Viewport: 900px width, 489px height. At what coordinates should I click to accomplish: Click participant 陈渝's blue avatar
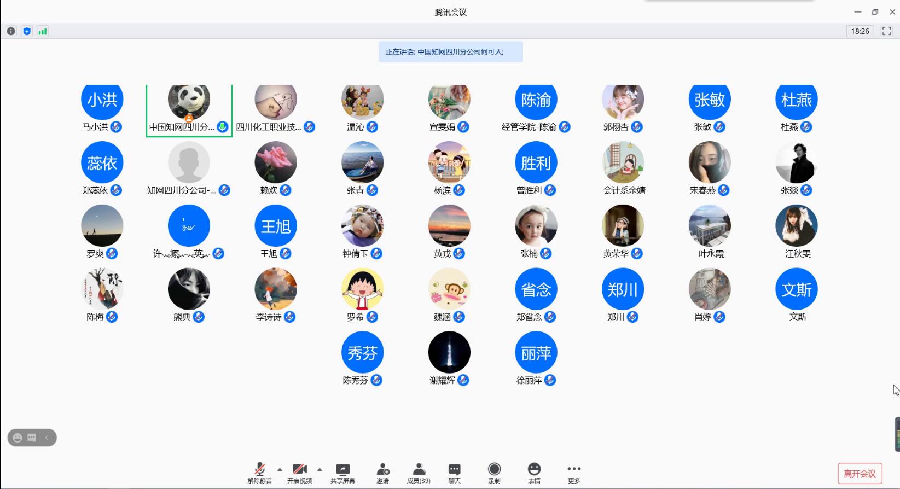tap(536, 101)
